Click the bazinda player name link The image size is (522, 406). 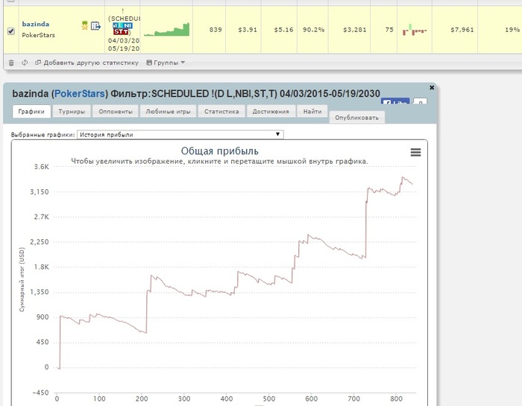point(36,24)
